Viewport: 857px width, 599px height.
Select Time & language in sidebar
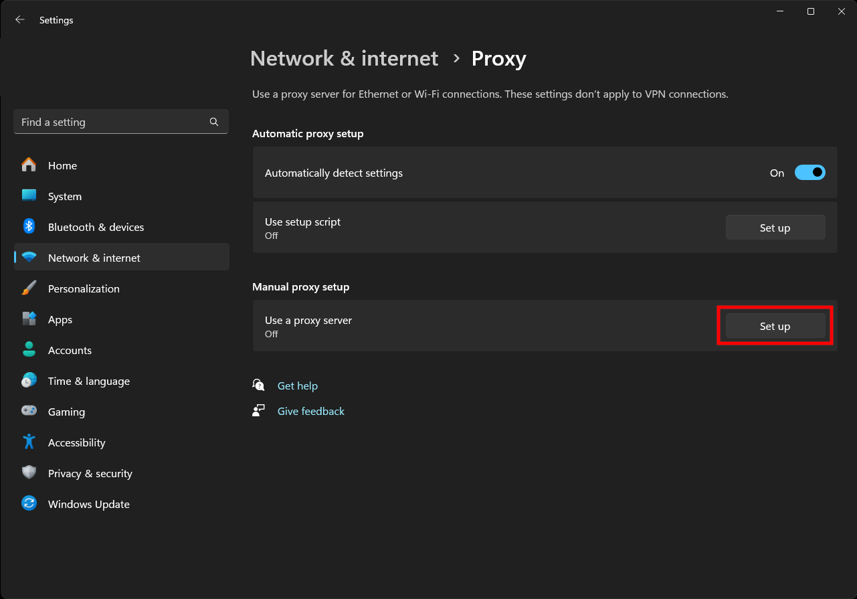(88, 381)
